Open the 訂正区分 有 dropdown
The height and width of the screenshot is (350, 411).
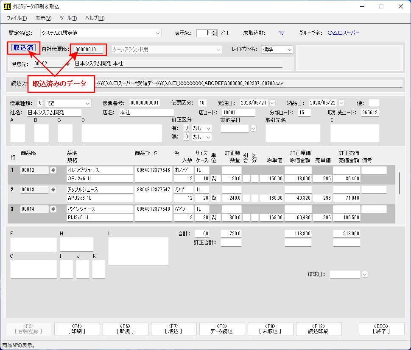(x=208, y=128)
